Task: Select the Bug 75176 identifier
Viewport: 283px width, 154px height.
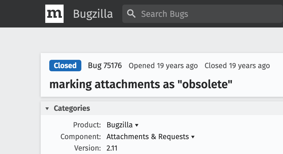Action: tap(105, 66)
